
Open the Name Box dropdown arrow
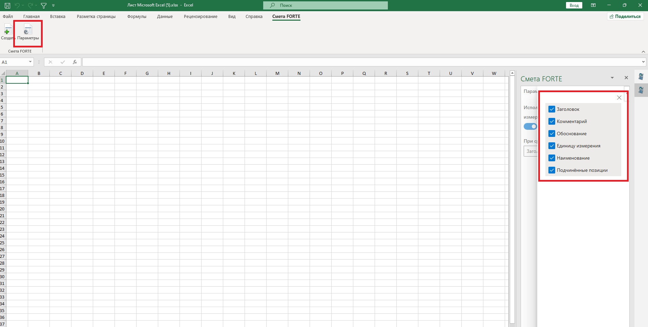pyautogui.click(x=30, y=62)
